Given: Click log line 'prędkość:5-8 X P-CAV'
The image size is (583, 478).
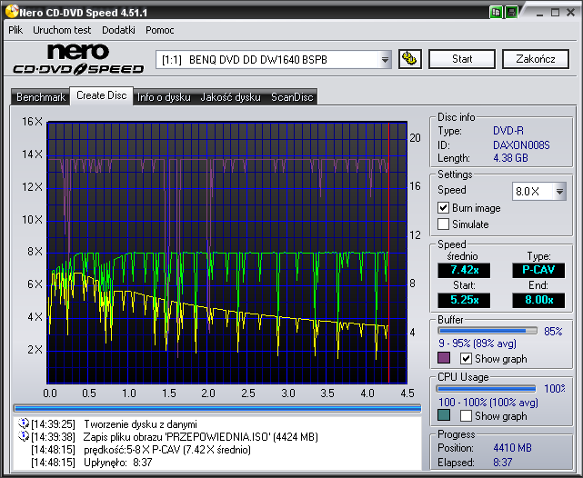Looking at the screenshot, I should [x=167, y=450].
